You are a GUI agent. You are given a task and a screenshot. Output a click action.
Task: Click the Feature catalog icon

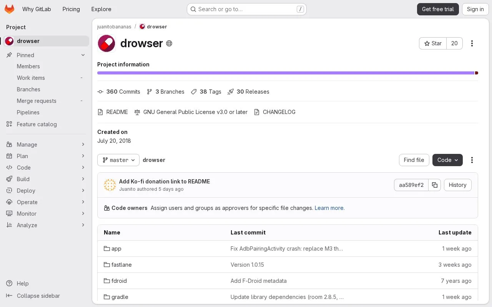click(x=9, y=124)
